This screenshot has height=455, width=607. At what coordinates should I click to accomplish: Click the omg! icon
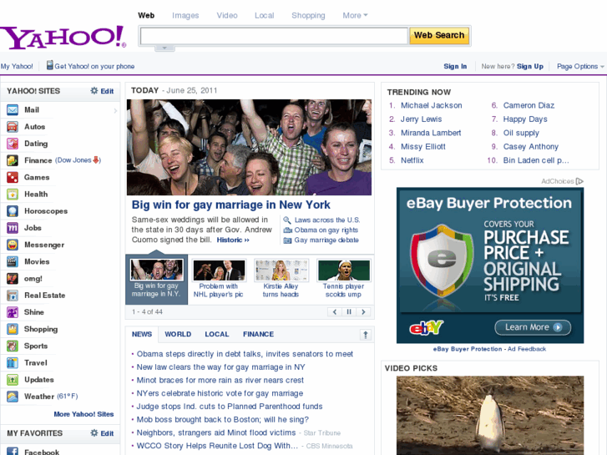13,278
